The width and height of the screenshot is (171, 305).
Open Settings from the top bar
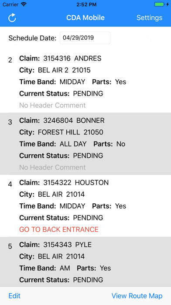click(149, 18)
